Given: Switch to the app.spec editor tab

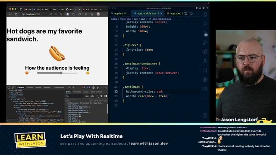Looking at the screenshot, I should tap(175, 13).
